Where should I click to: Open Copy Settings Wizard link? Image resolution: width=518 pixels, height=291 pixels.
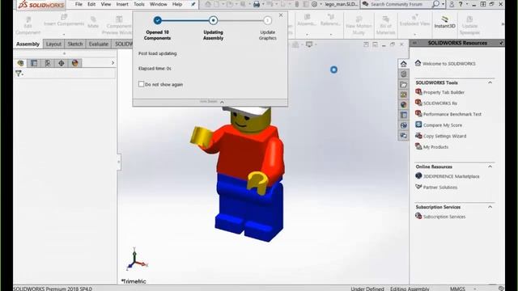[444, 136]
